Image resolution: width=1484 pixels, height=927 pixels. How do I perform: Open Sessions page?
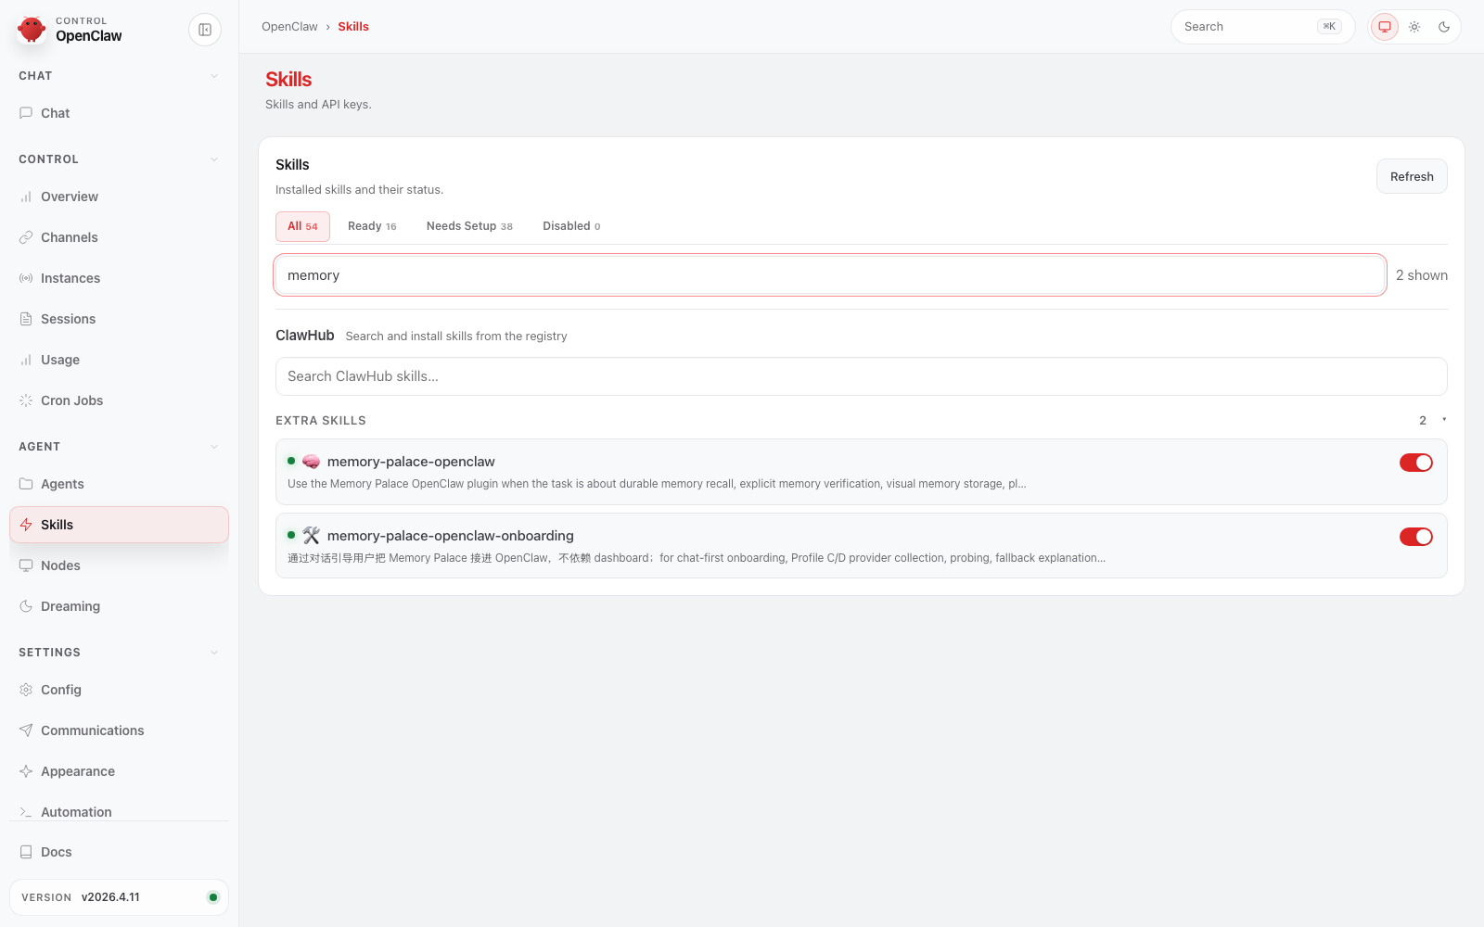coord(119,319)
